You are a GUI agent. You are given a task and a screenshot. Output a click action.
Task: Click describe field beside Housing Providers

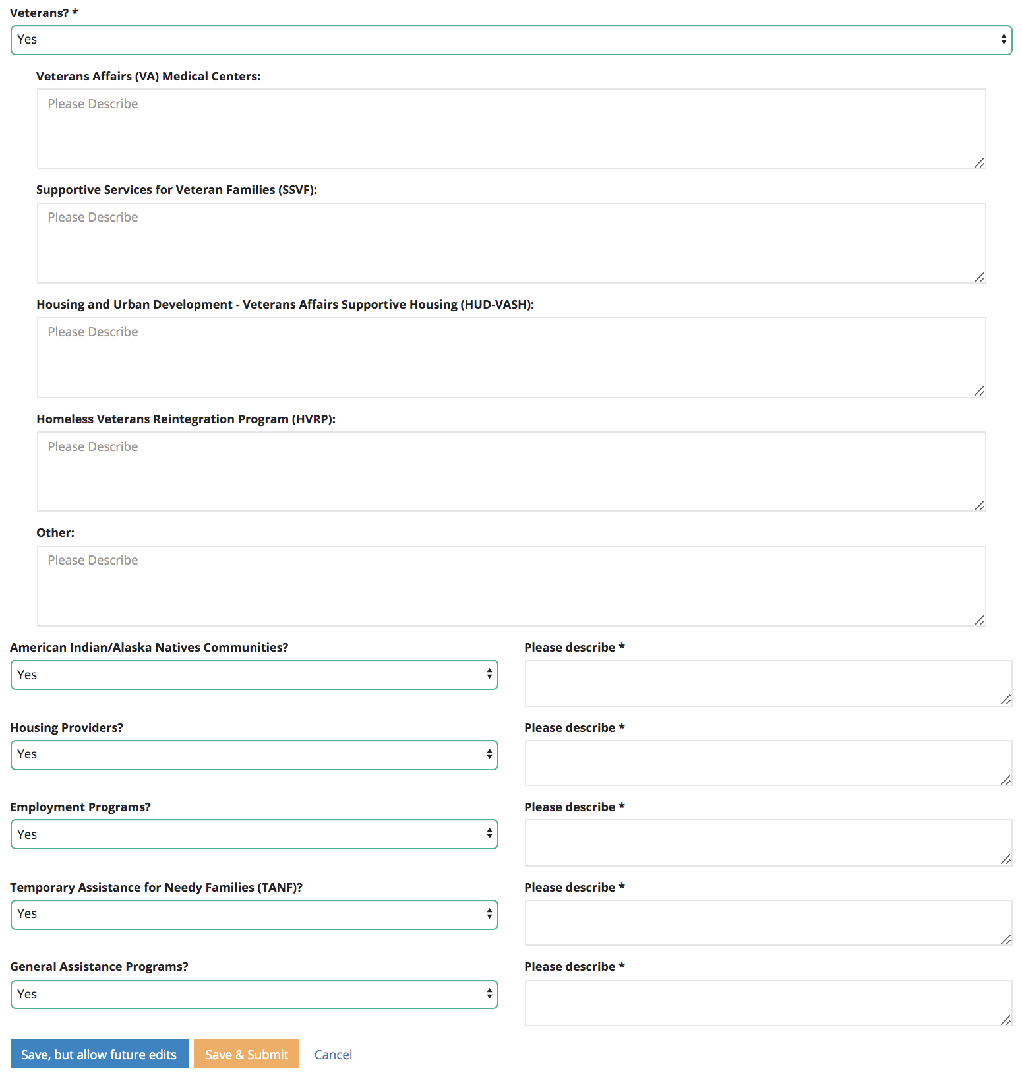[x=768, y=763]
